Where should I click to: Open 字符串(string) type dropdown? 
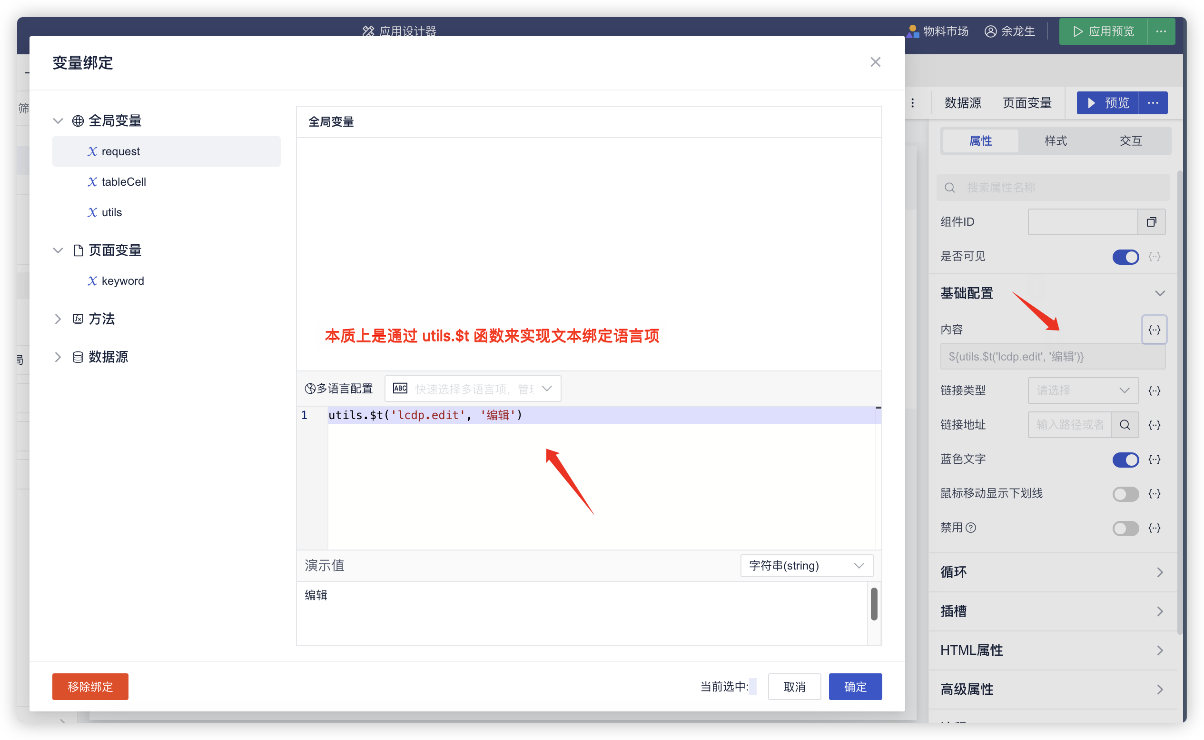coord(806,566)
